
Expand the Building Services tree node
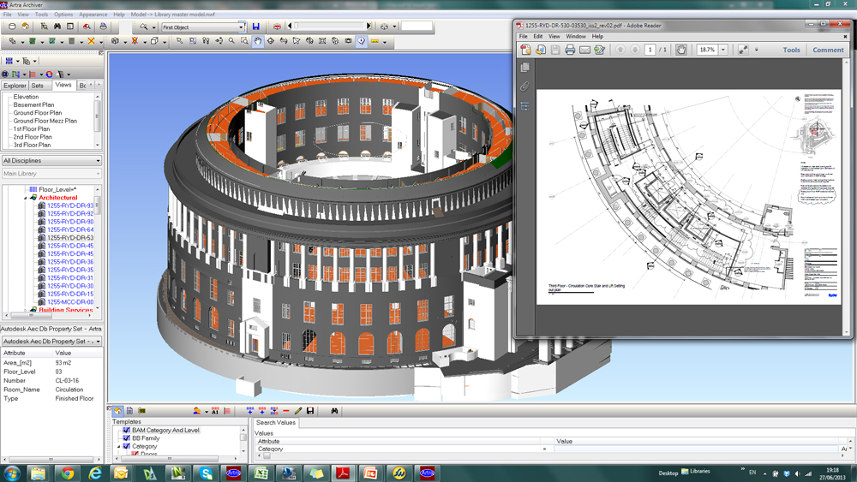pos(26,310)
